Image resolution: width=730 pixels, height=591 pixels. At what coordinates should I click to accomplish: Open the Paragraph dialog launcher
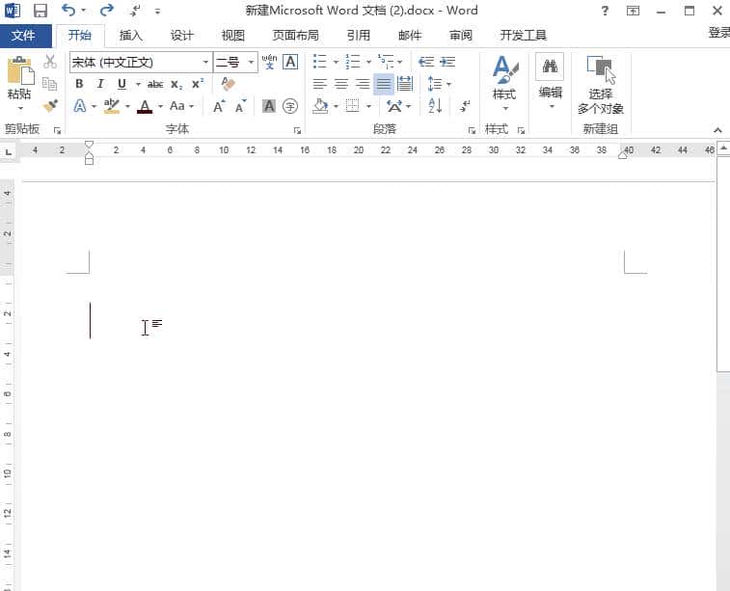click(472, 131)
